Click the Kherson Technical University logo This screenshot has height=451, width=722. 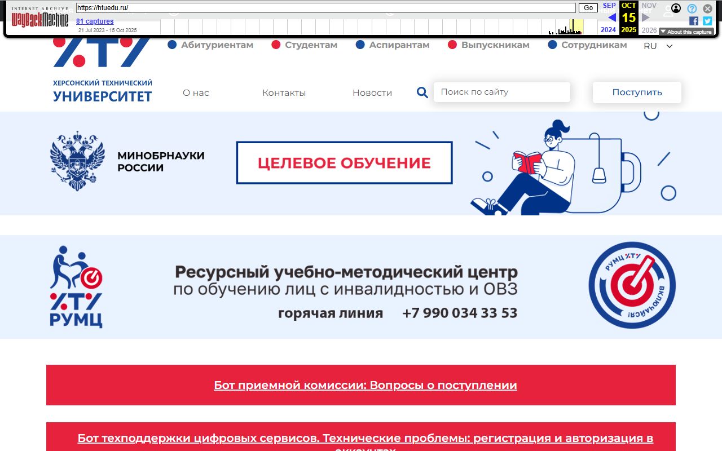coord(102,70)
